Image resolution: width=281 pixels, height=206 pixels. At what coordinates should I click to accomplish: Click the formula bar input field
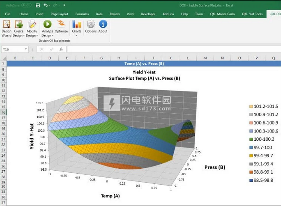173,49
